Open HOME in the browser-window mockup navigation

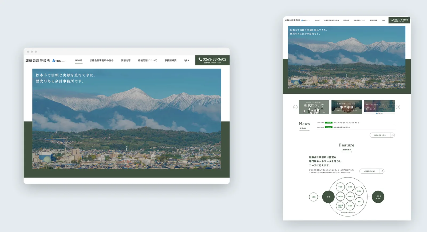pyautogui.click(x=79, y=61)
